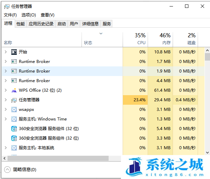
Task: Switch to the 应用历史记录 tab
Action: (41, 24)
